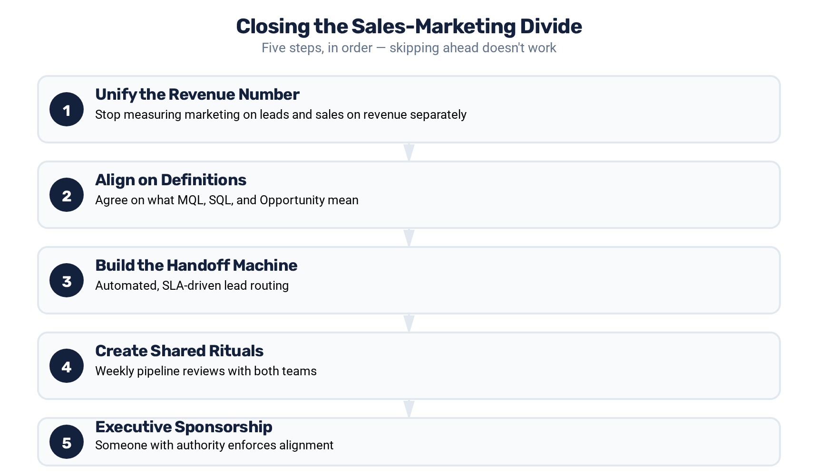Click the MQL, SQL, and Opportunity description

tap(227, 200)
